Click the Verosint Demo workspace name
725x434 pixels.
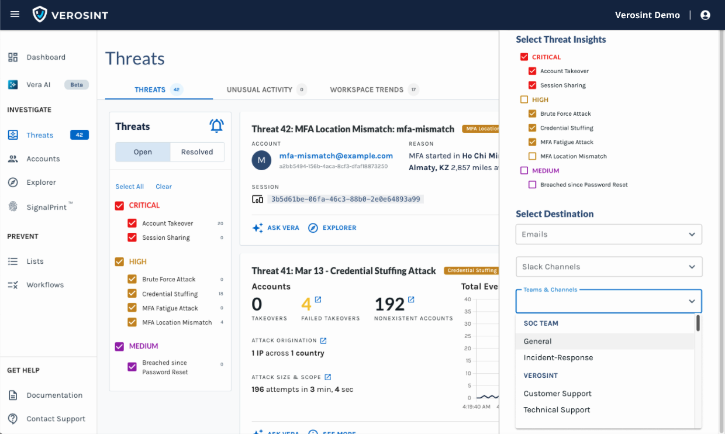[647, 15]
